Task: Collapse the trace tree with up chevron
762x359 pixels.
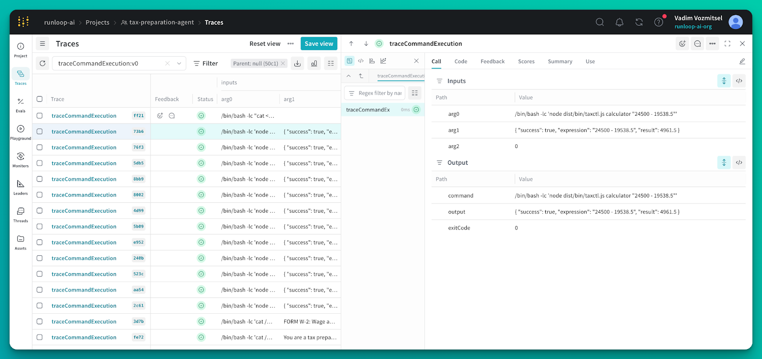Action: coord(349,76)
